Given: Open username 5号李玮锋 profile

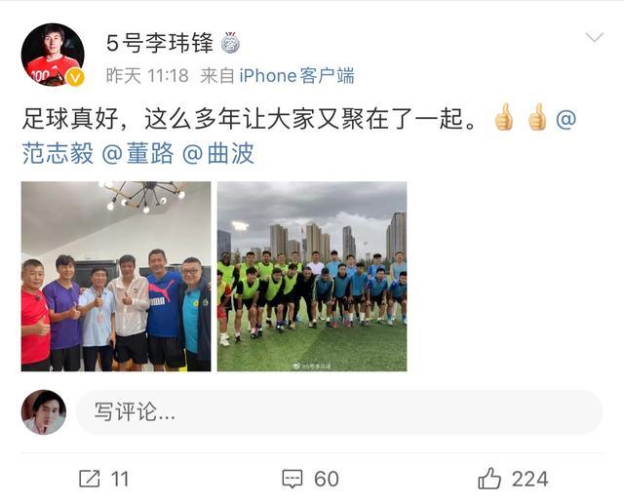Looking at the screenshot, I should tap(160, 43).
